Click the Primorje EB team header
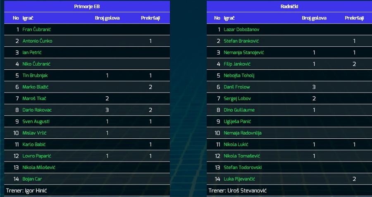372x197 pixels. (x=87, y=6)
